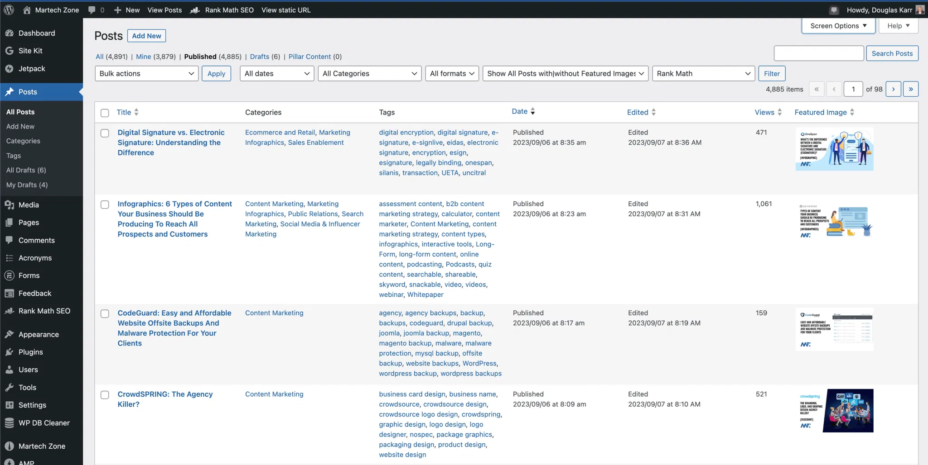Image resolution: width=928 pixels, height=465 pixels.
Task: Expand Screen Options panel
Action: coord(838,26)
